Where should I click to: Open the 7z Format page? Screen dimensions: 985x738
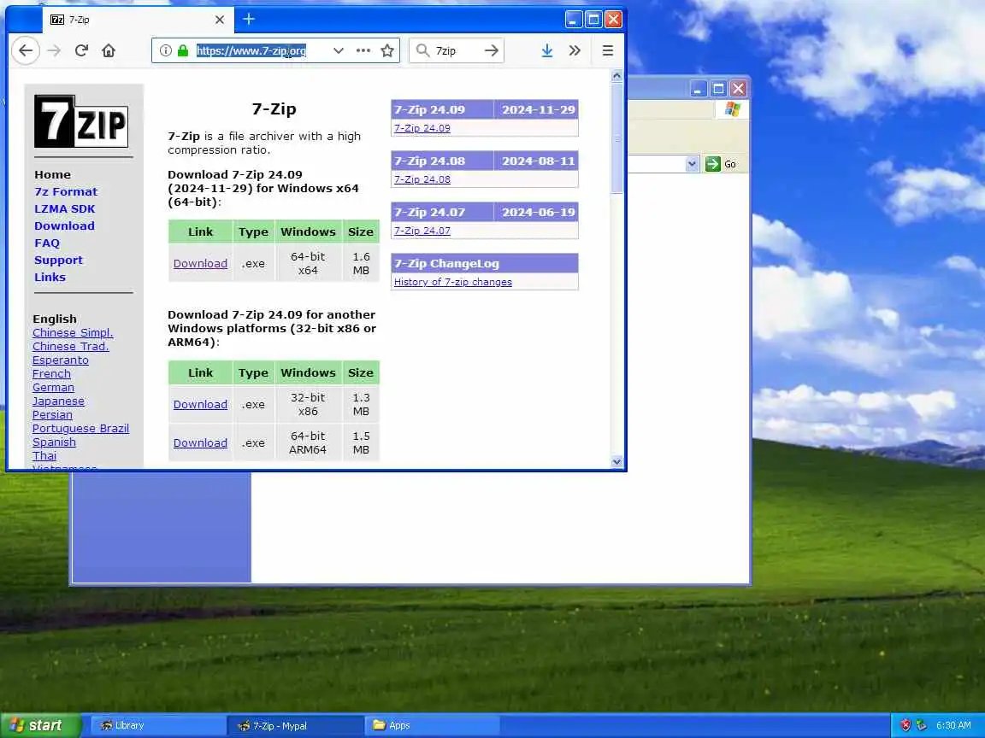(x=66, y=192)
